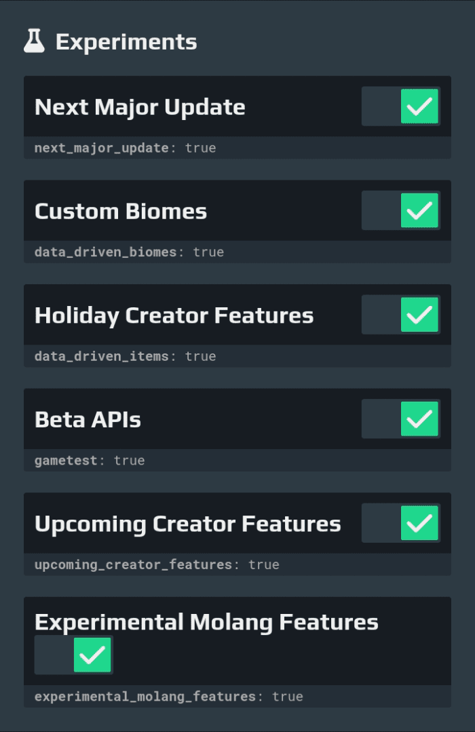Click the Experiments section heading
The width and height of the screenshot is (475, 732).
126,41
